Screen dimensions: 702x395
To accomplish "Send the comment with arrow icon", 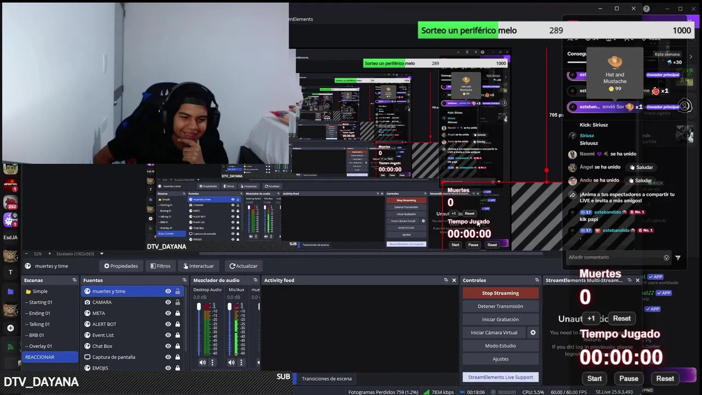I will 678,257.
